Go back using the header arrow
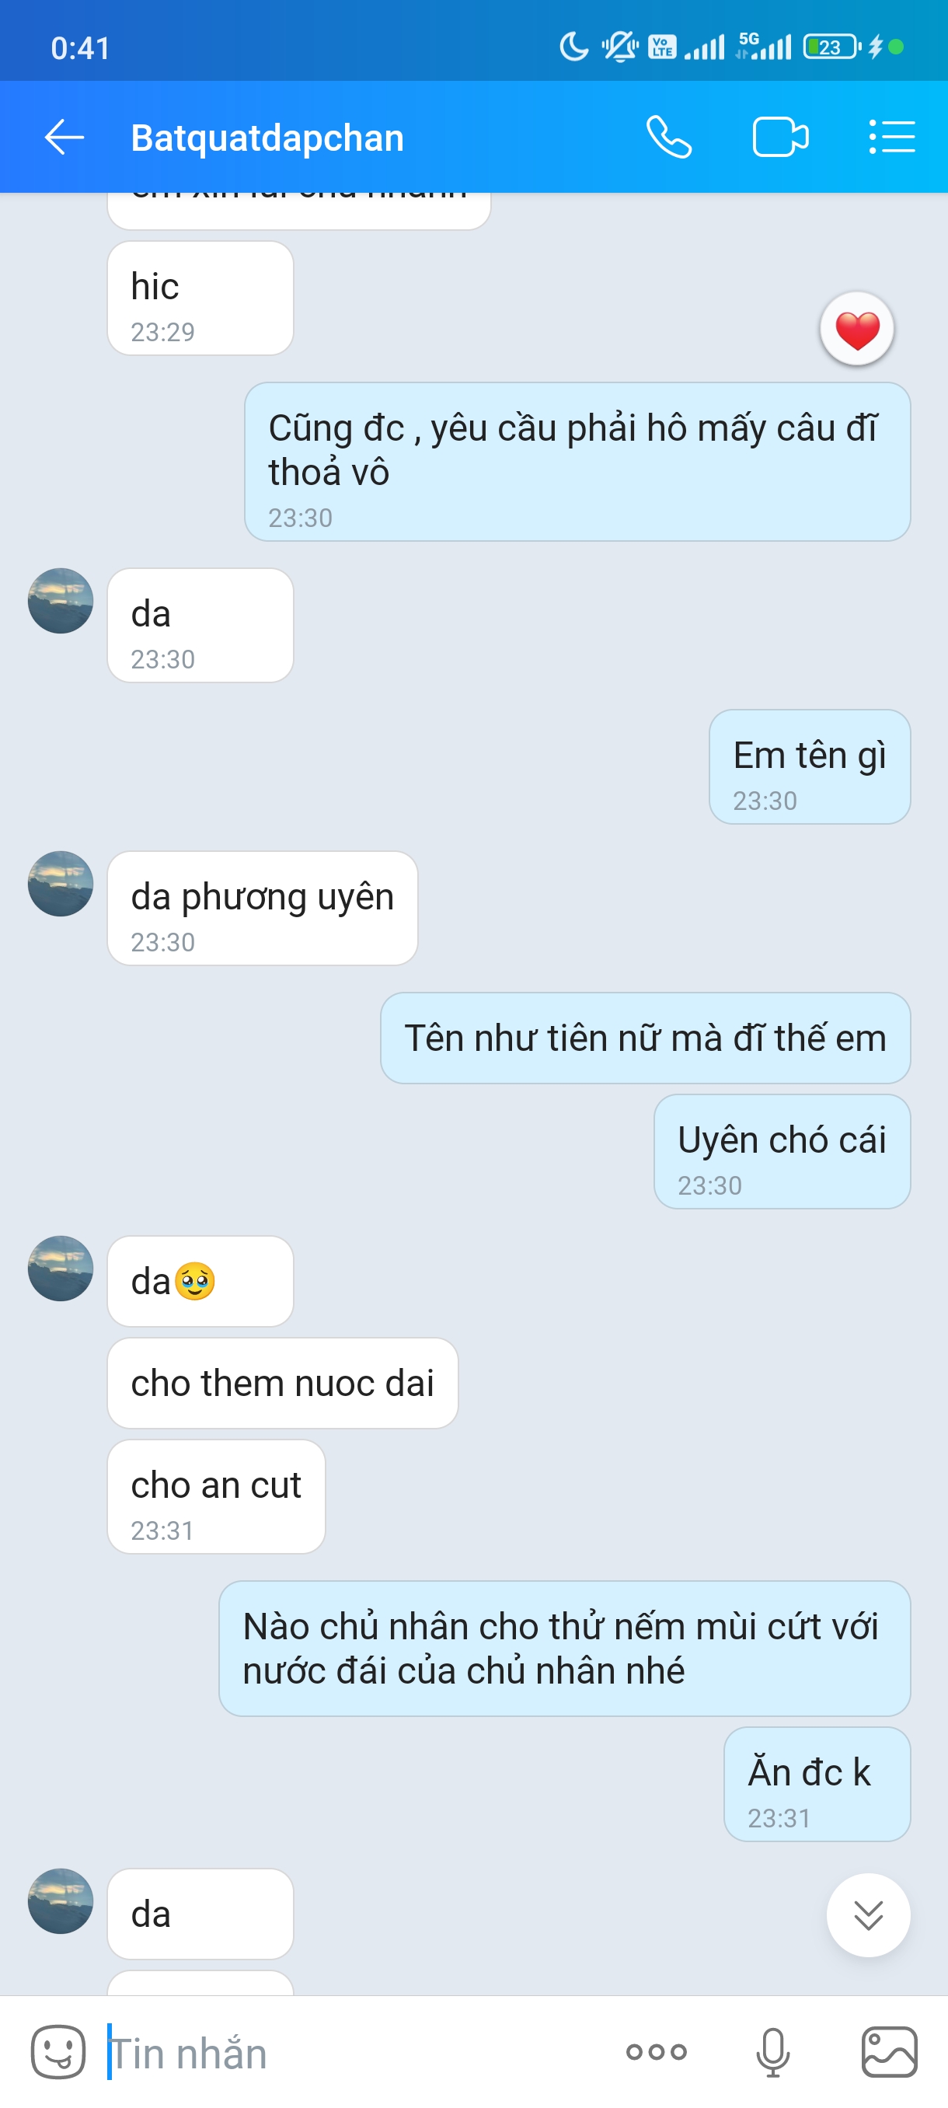This screenshot has width=948, height=2108. pyautogui.click(x=64, y=137)
